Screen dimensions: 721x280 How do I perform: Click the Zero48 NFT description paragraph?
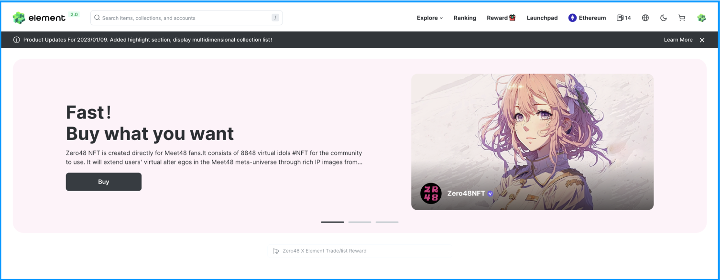214,158
